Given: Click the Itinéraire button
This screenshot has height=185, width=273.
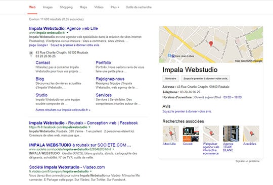Looking at the screenshot, I should pos(171,79).
